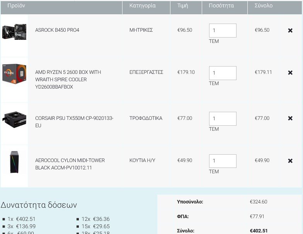Edit quantity field for Aerocool Cylon case
Image resolution: width=303 pixels, height=234 pixels.
pyautogui.click(x=223, y=161)
